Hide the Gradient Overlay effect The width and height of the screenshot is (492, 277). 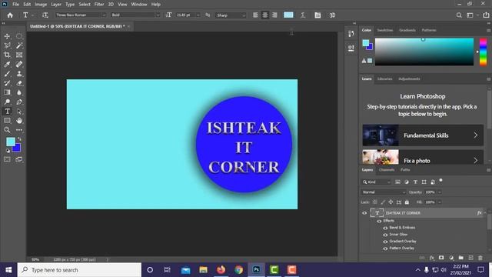click(x=385, y=242)
